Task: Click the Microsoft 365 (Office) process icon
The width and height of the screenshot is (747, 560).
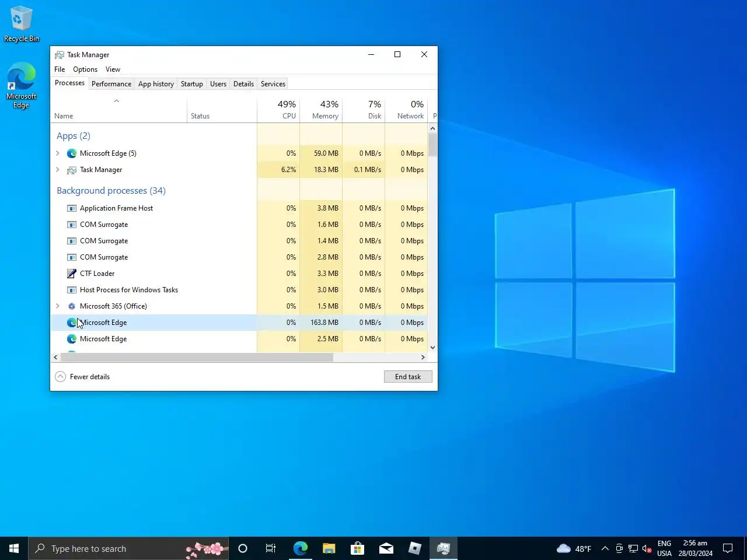Action: click(x=72, y=306)
